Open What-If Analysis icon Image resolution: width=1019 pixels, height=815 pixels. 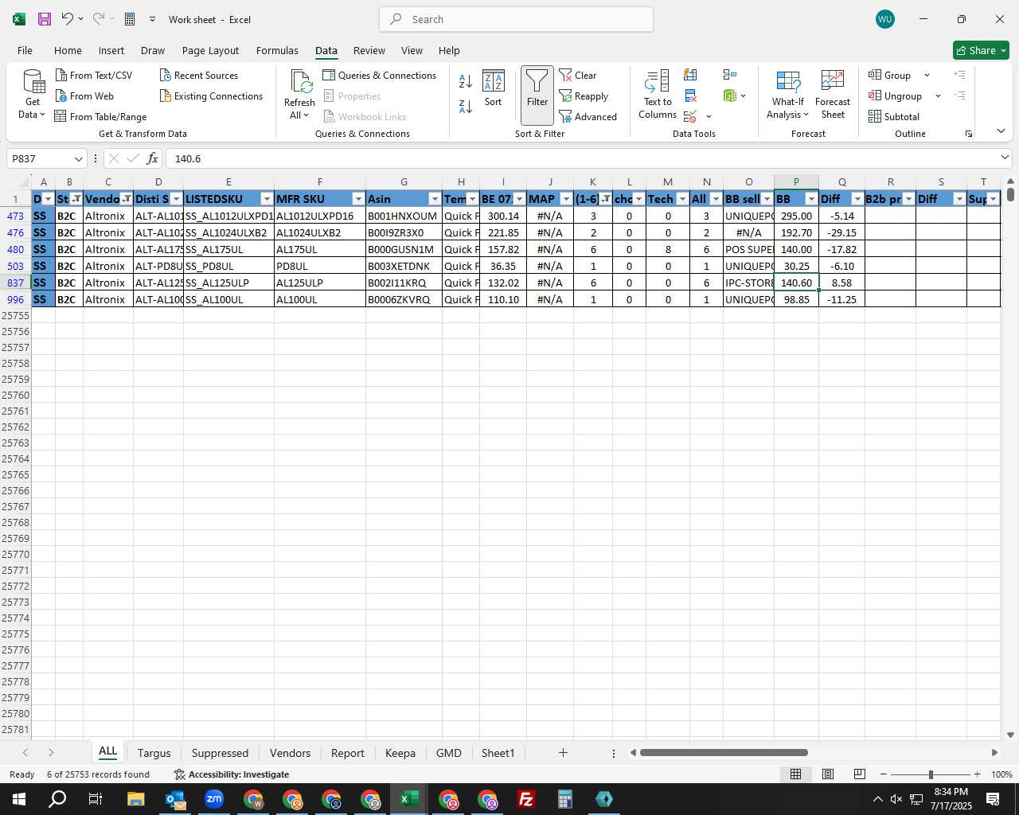click(x=788, y=81)
